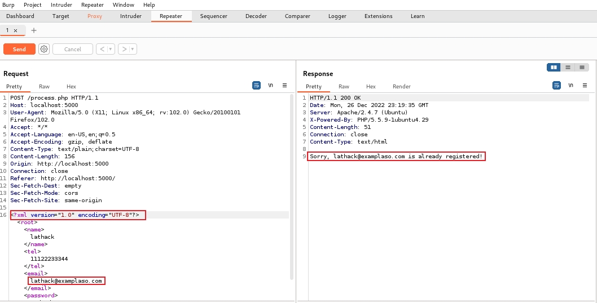The image size is (597, 303).
Task: Select top-bottom layout view
Action: tap(568, 67)
